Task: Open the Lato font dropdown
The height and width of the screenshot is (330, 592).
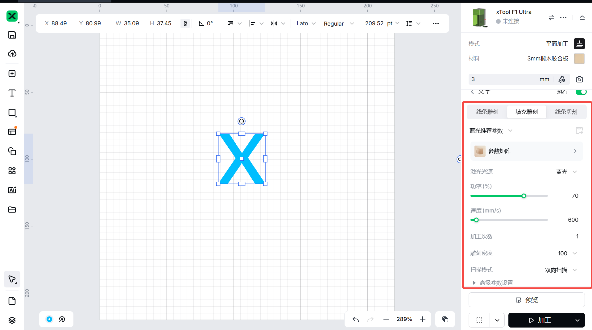Action: [306, 23]
